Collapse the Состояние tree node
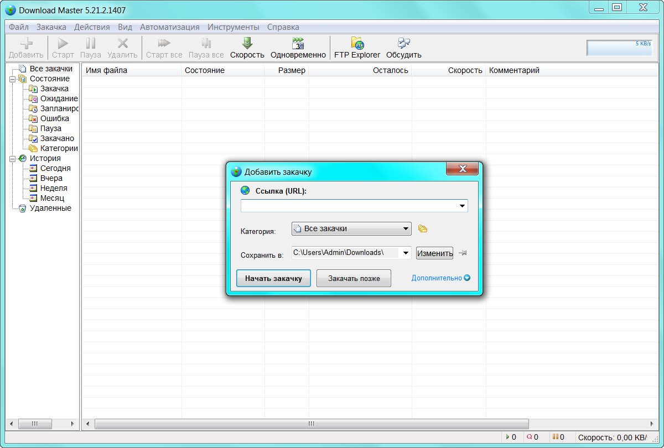 (12, 79)
